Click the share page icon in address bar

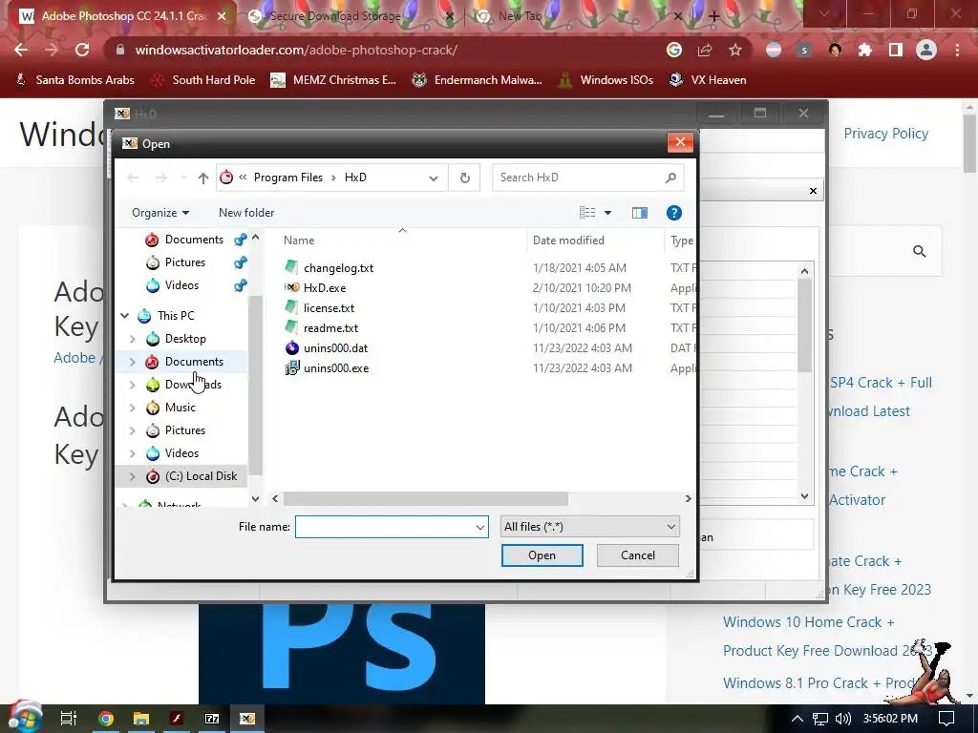[705, 50]
